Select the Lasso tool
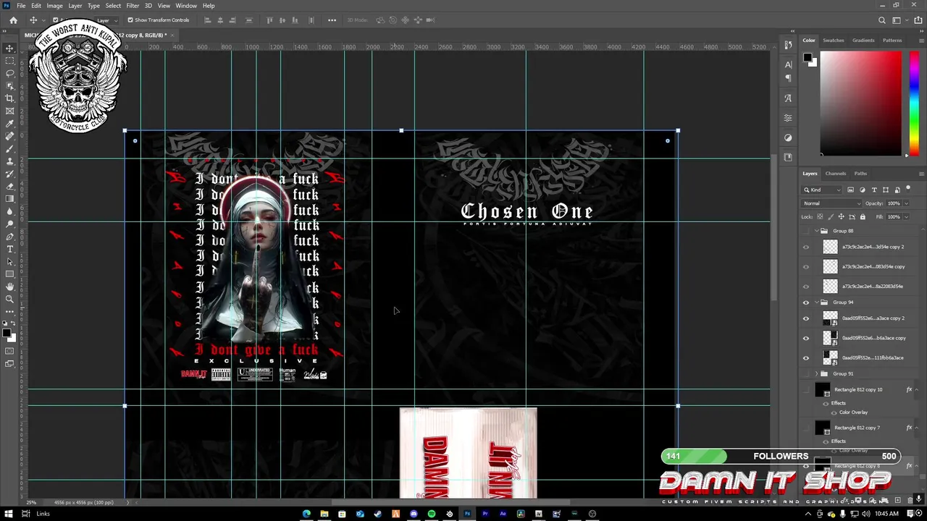 tap(9, 73)
